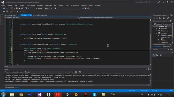Click the Categorized icon in Properties panel
174x97 pixels.
(154, 55)
